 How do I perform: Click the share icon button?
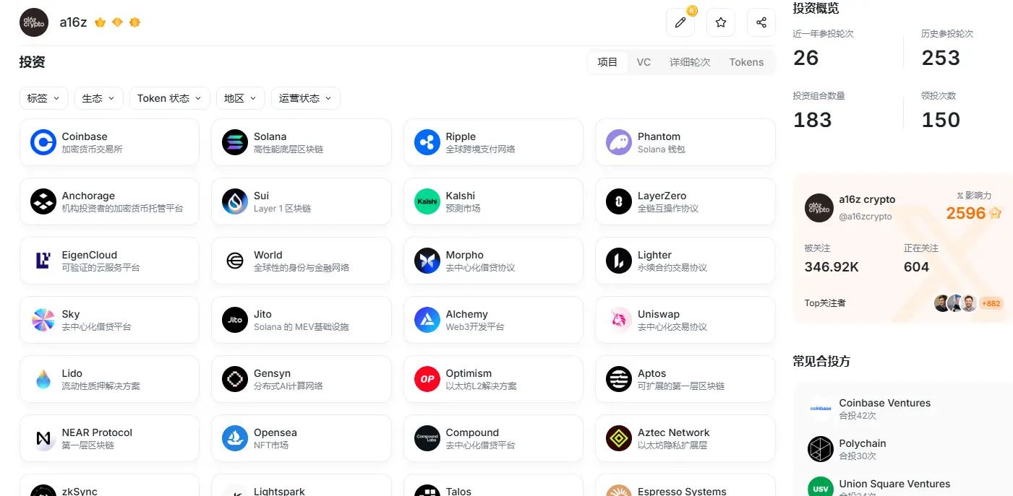[761, 22]
